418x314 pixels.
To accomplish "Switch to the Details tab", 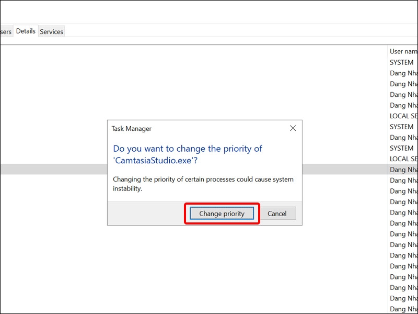I will coord(26,31).
